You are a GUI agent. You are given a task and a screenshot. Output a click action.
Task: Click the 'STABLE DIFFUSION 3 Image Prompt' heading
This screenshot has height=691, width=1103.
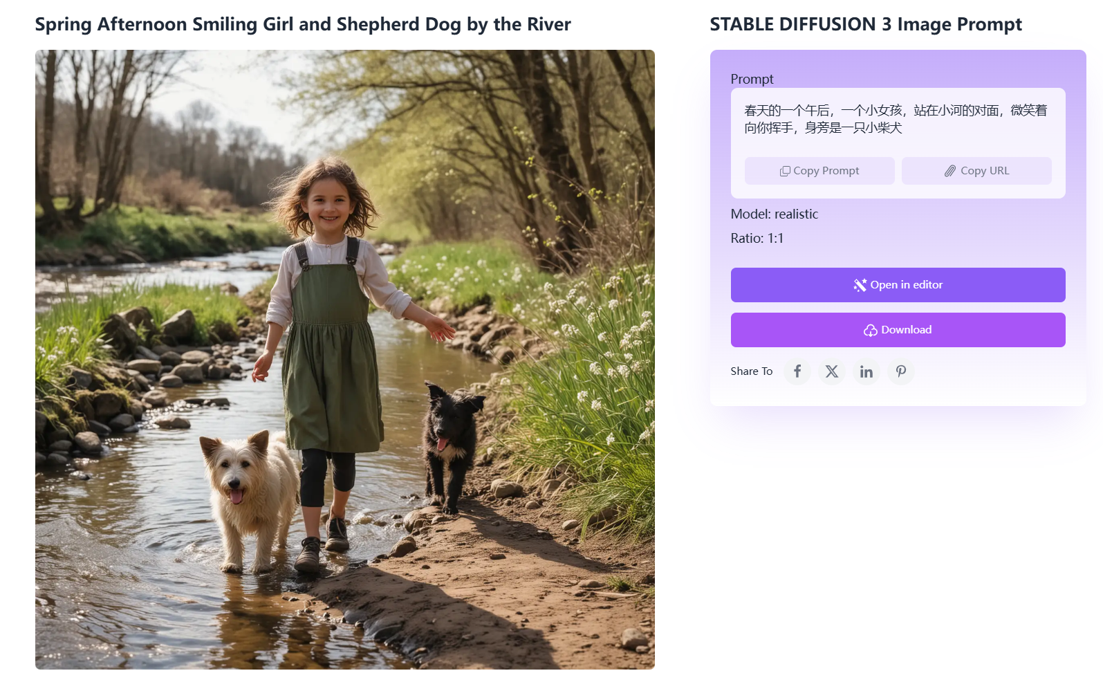866,24
